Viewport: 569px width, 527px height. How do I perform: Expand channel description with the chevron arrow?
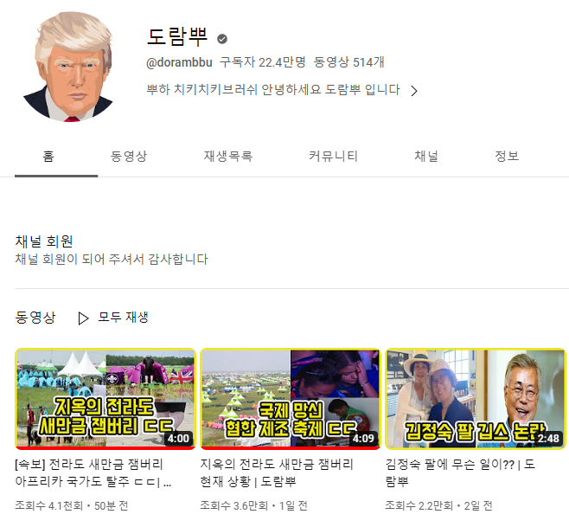[414, 91]
